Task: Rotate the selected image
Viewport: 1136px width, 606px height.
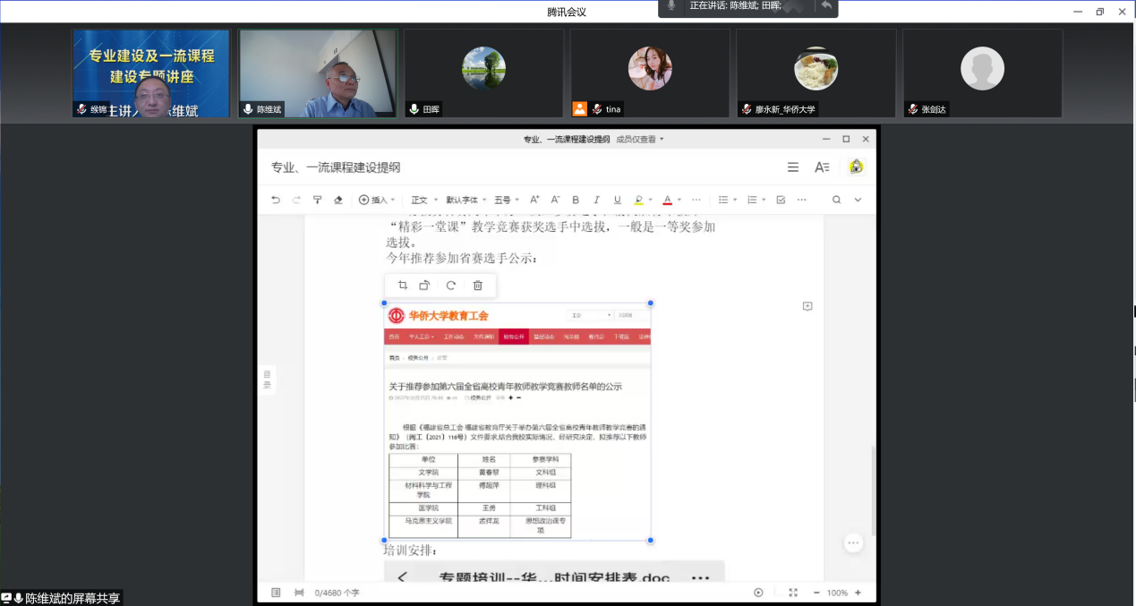Action: [x=451, y=286]
